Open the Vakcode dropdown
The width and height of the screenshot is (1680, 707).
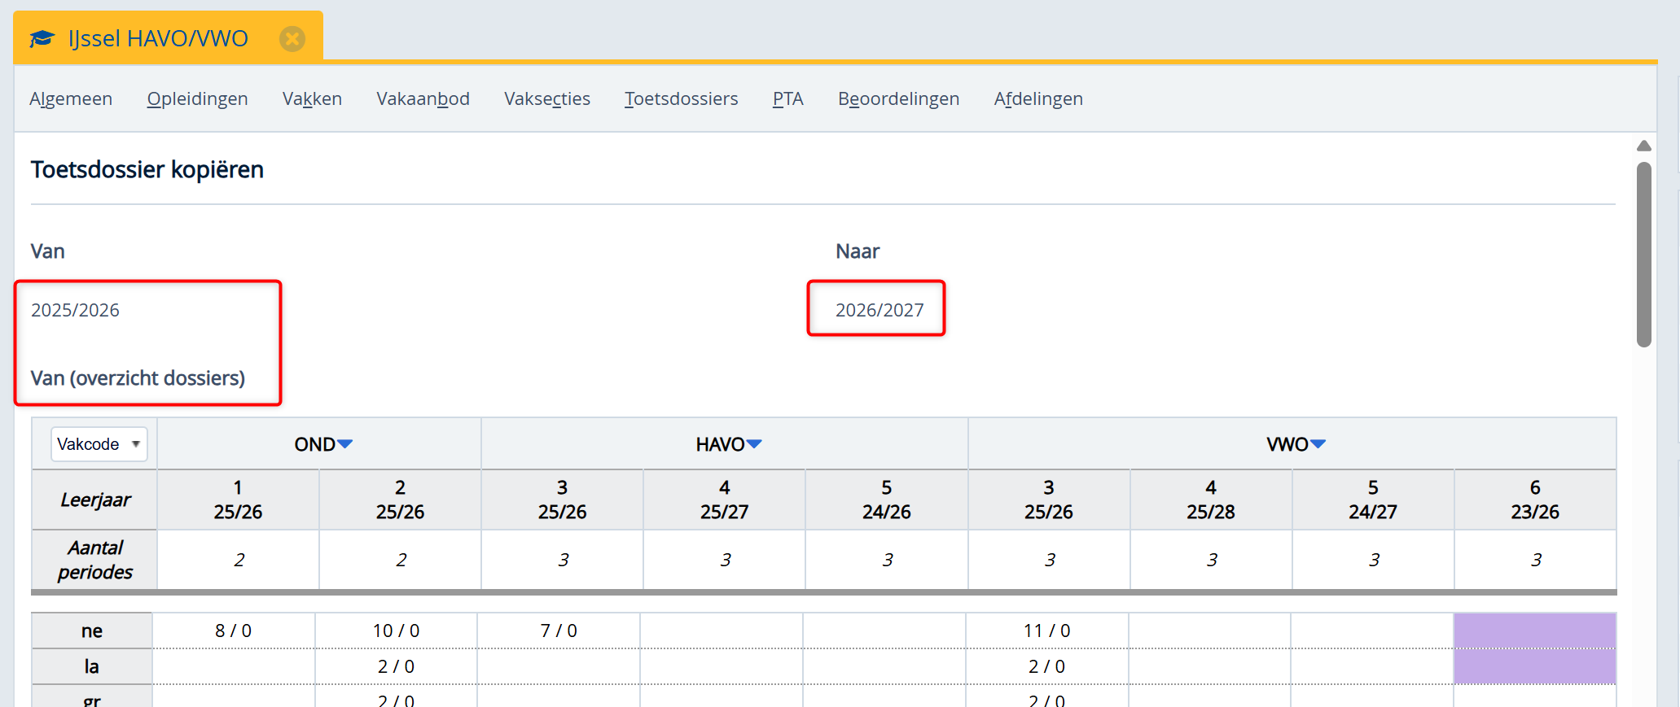[99, 444]
